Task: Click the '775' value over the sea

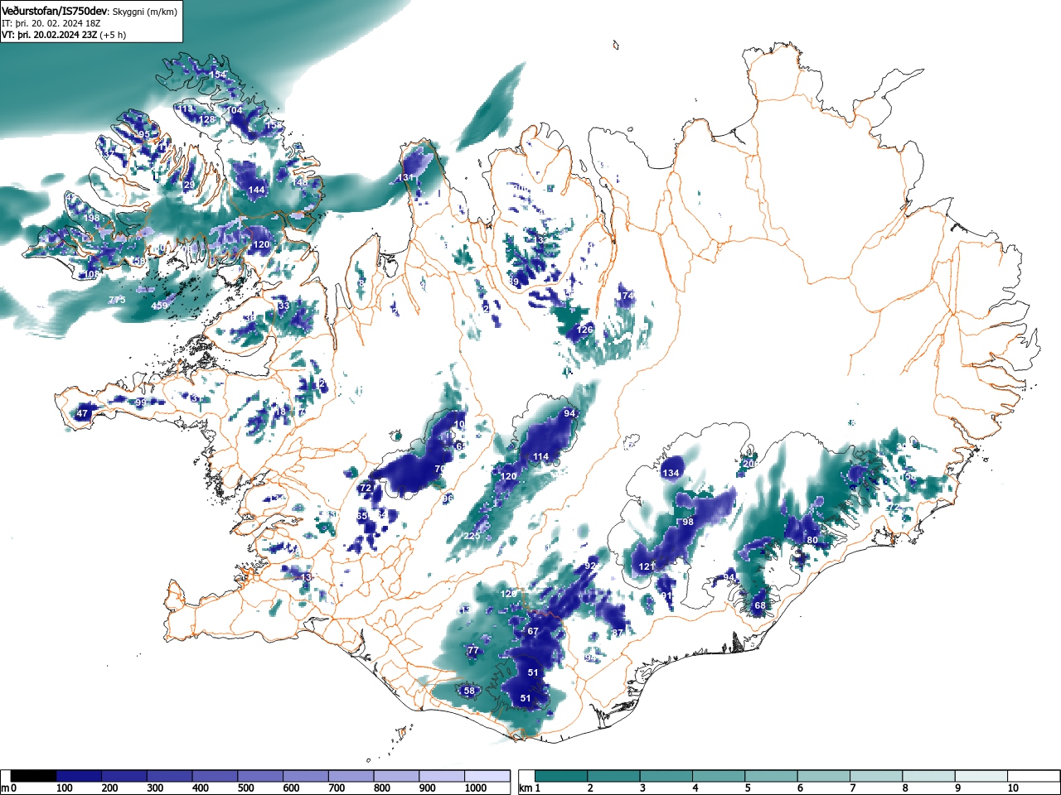Action: point(117,300)
